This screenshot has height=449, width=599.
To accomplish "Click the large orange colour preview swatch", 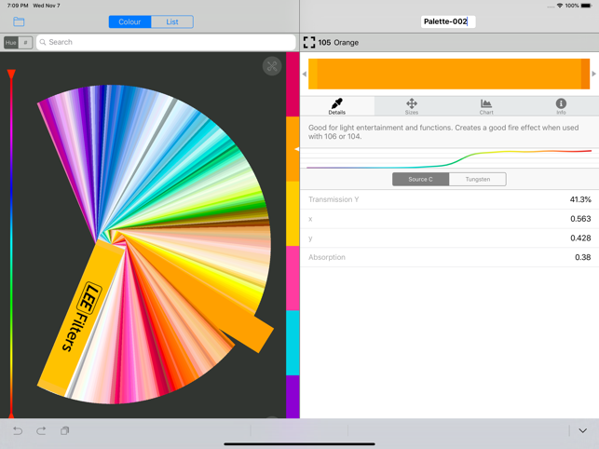I will click(449, 74).
